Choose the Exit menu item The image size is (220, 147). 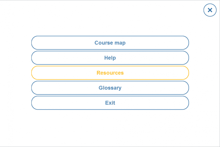coord(110,103)
